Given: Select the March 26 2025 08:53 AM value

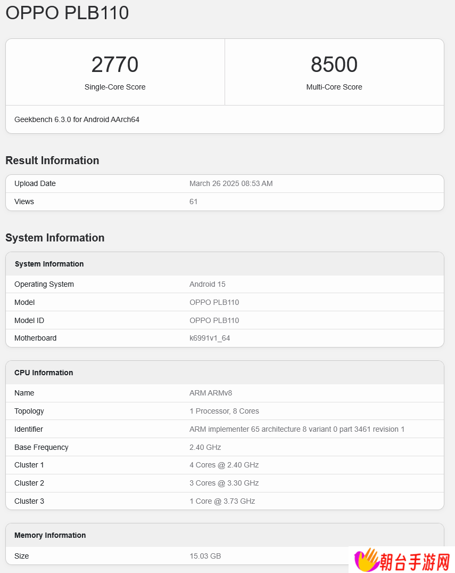Looking at the screenshot, I should click(x=231, y=183).
